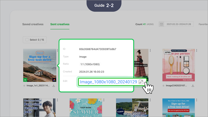
Task: Edit the date range 2021.02.22-2024.01.26 field
Action: click(x=179, y=24)
